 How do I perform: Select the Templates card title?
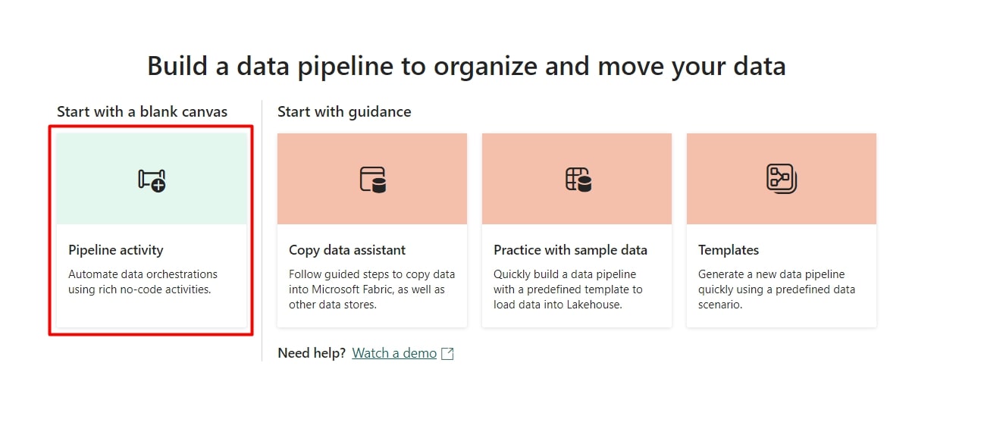tap(729, 250)
